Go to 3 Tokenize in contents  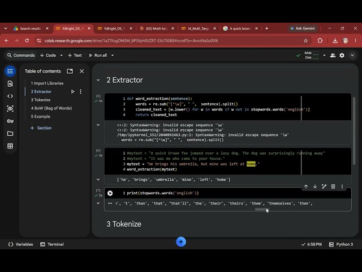tap(41, 100)
